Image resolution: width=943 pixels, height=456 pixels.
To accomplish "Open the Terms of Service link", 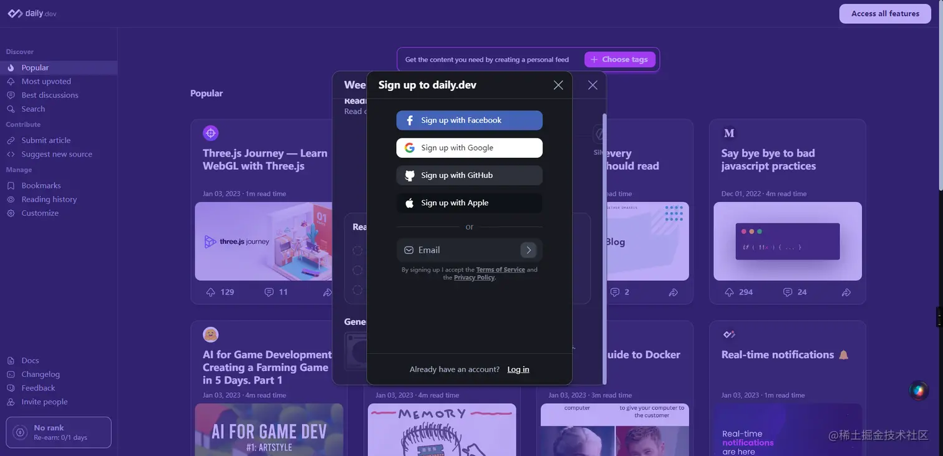I will point(500,269).
